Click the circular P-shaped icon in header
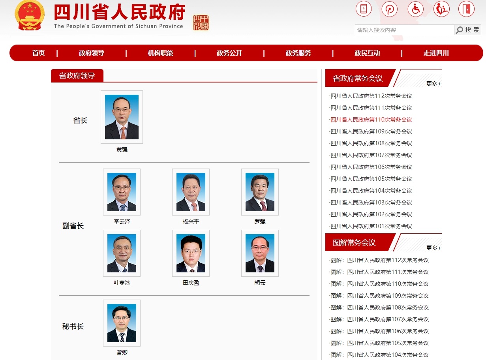This screenshot has width=486, height=360. pos(389,9)
